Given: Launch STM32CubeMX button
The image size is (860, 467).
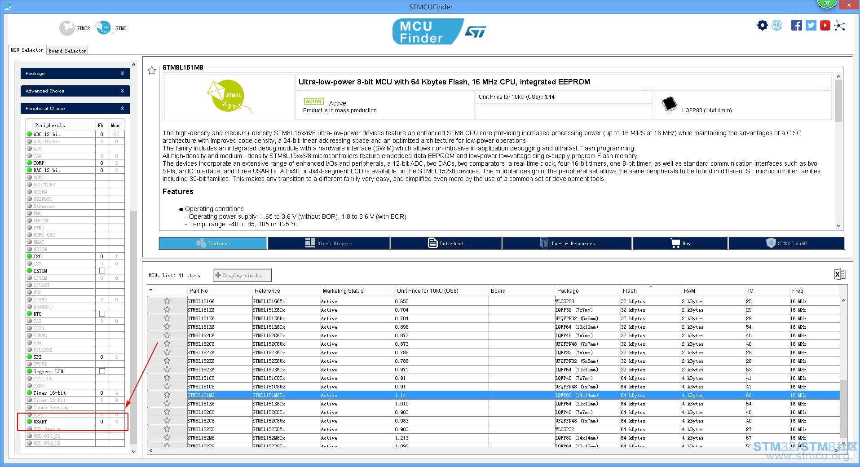Looking at the screenshot, I should point(787,243).
